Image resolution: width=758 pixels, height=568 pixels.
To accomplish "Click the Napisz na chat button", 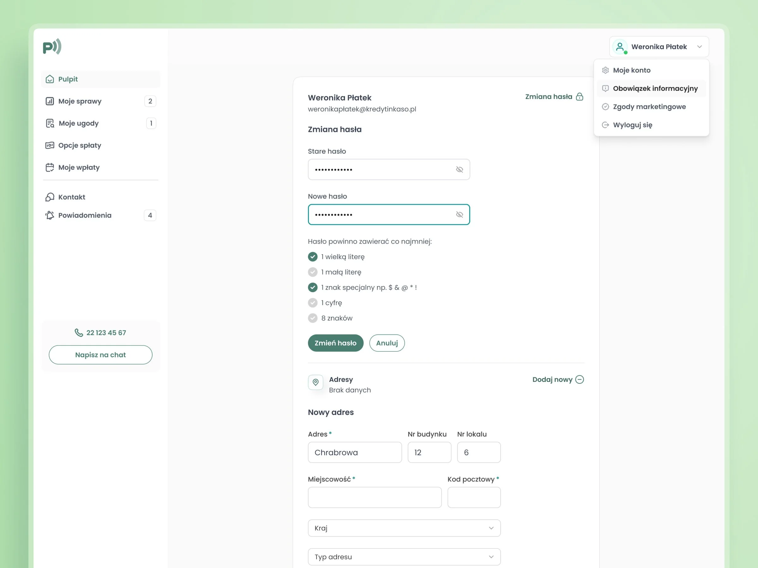I will [x=100, y=355].
